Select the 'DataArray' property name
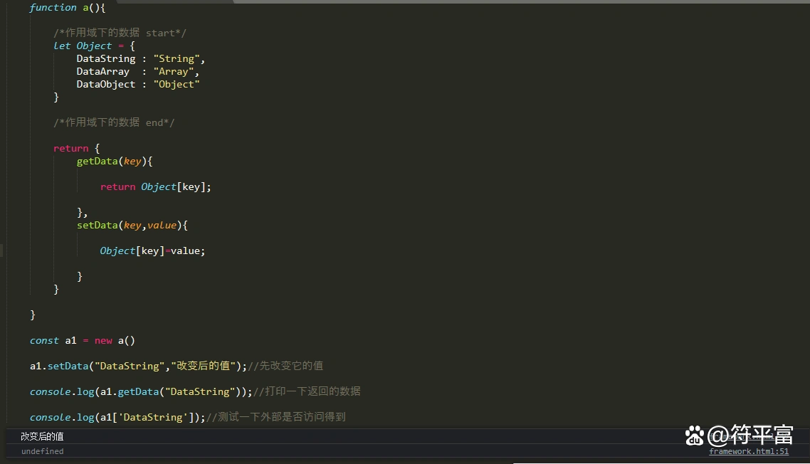 [x=103, y=71]
